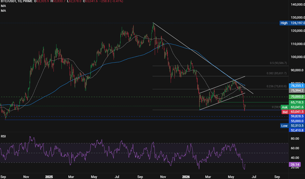
Task: Select the blue 59,828.5 price level label
Action: pyautogui.click(x=297, y=116)
